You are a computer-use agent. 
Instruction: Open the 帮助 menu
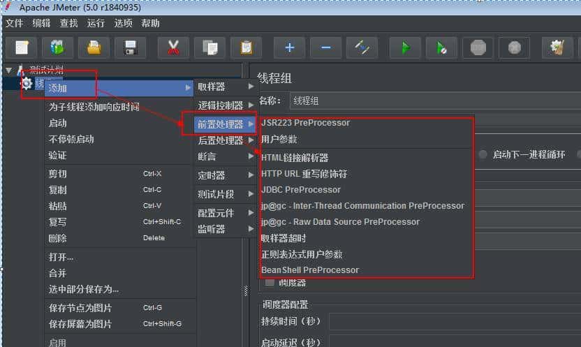(150, 23)
